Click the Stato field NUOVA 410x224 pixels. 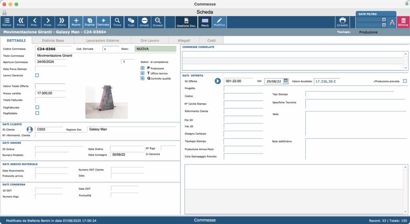(155, 49)
